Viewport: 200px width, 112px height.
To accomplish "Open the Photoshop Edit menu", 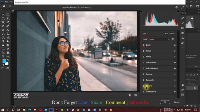I will (11, 2).
